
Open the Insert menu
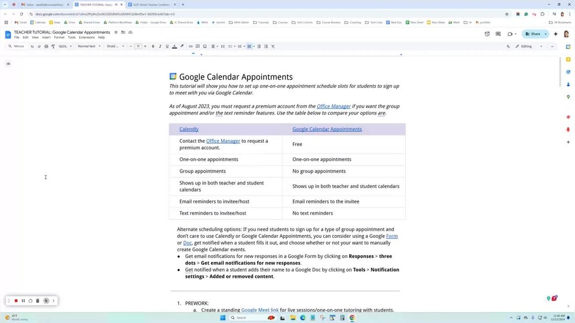tap(46, 37)
